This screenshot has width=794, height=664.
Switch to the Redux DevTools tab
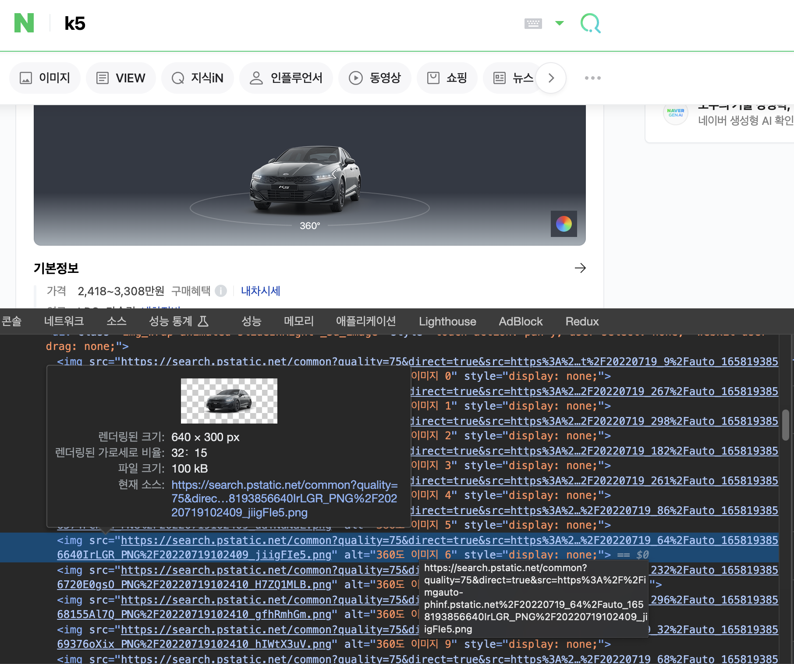[582, 321]
